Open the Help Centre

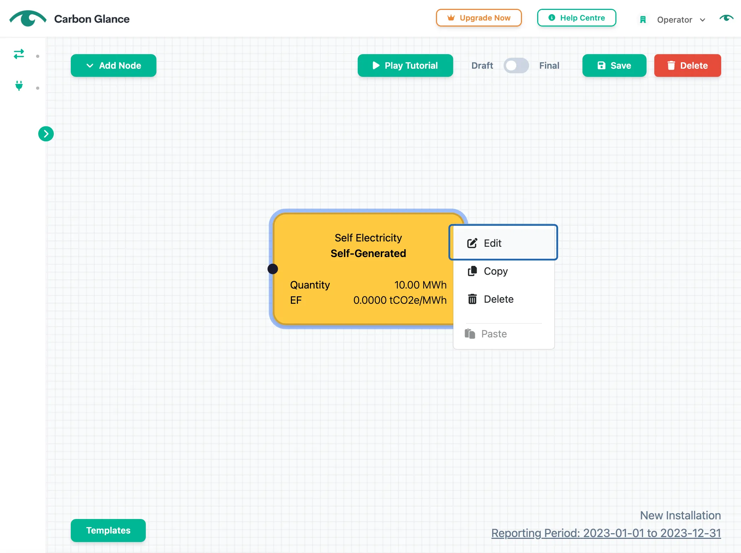click(577, 18)
